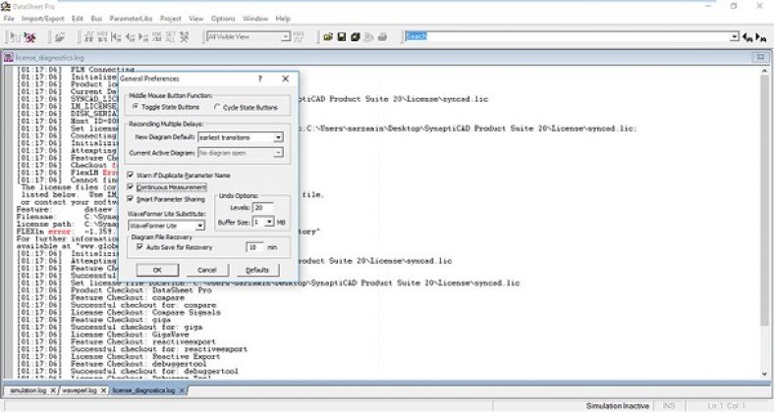
Task: Click Cancel in General Preferences
Action: coord(207,270)
